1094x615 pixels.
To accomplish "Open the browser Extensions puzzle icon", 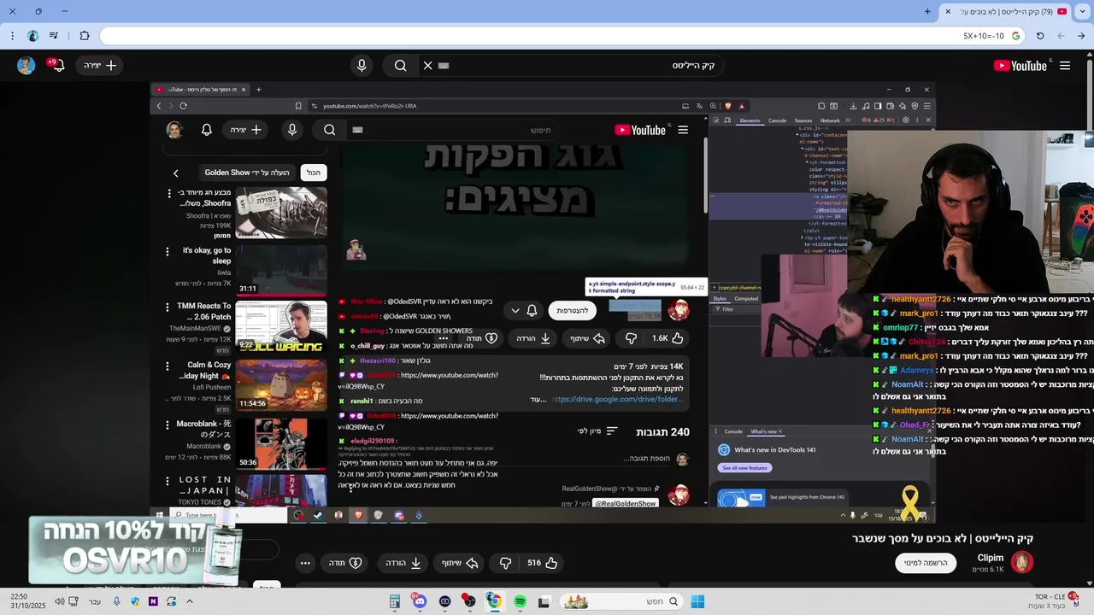I will point(85,36).
